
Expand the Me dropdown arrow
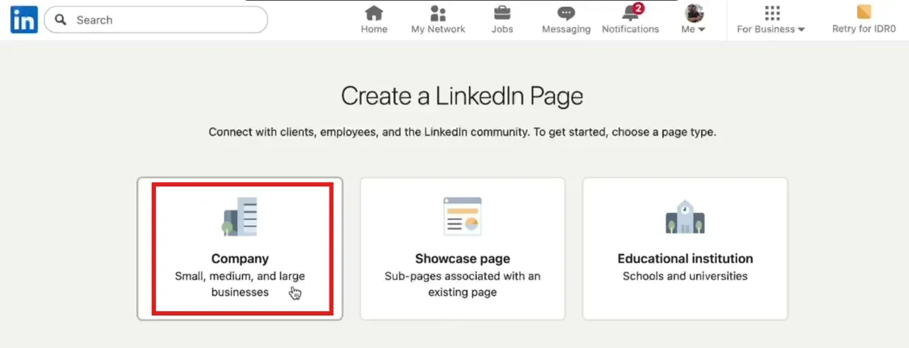(702, 30)
